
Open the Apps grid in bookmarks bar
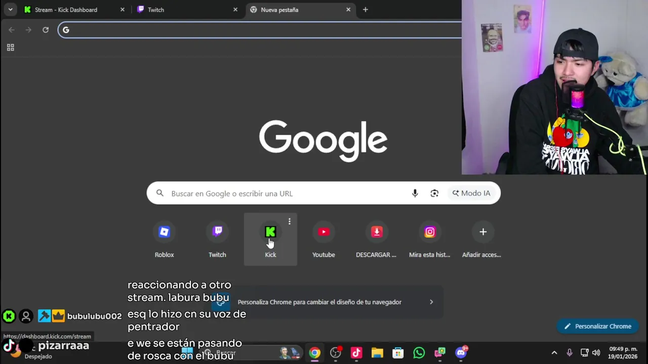[x=10, y=48]
